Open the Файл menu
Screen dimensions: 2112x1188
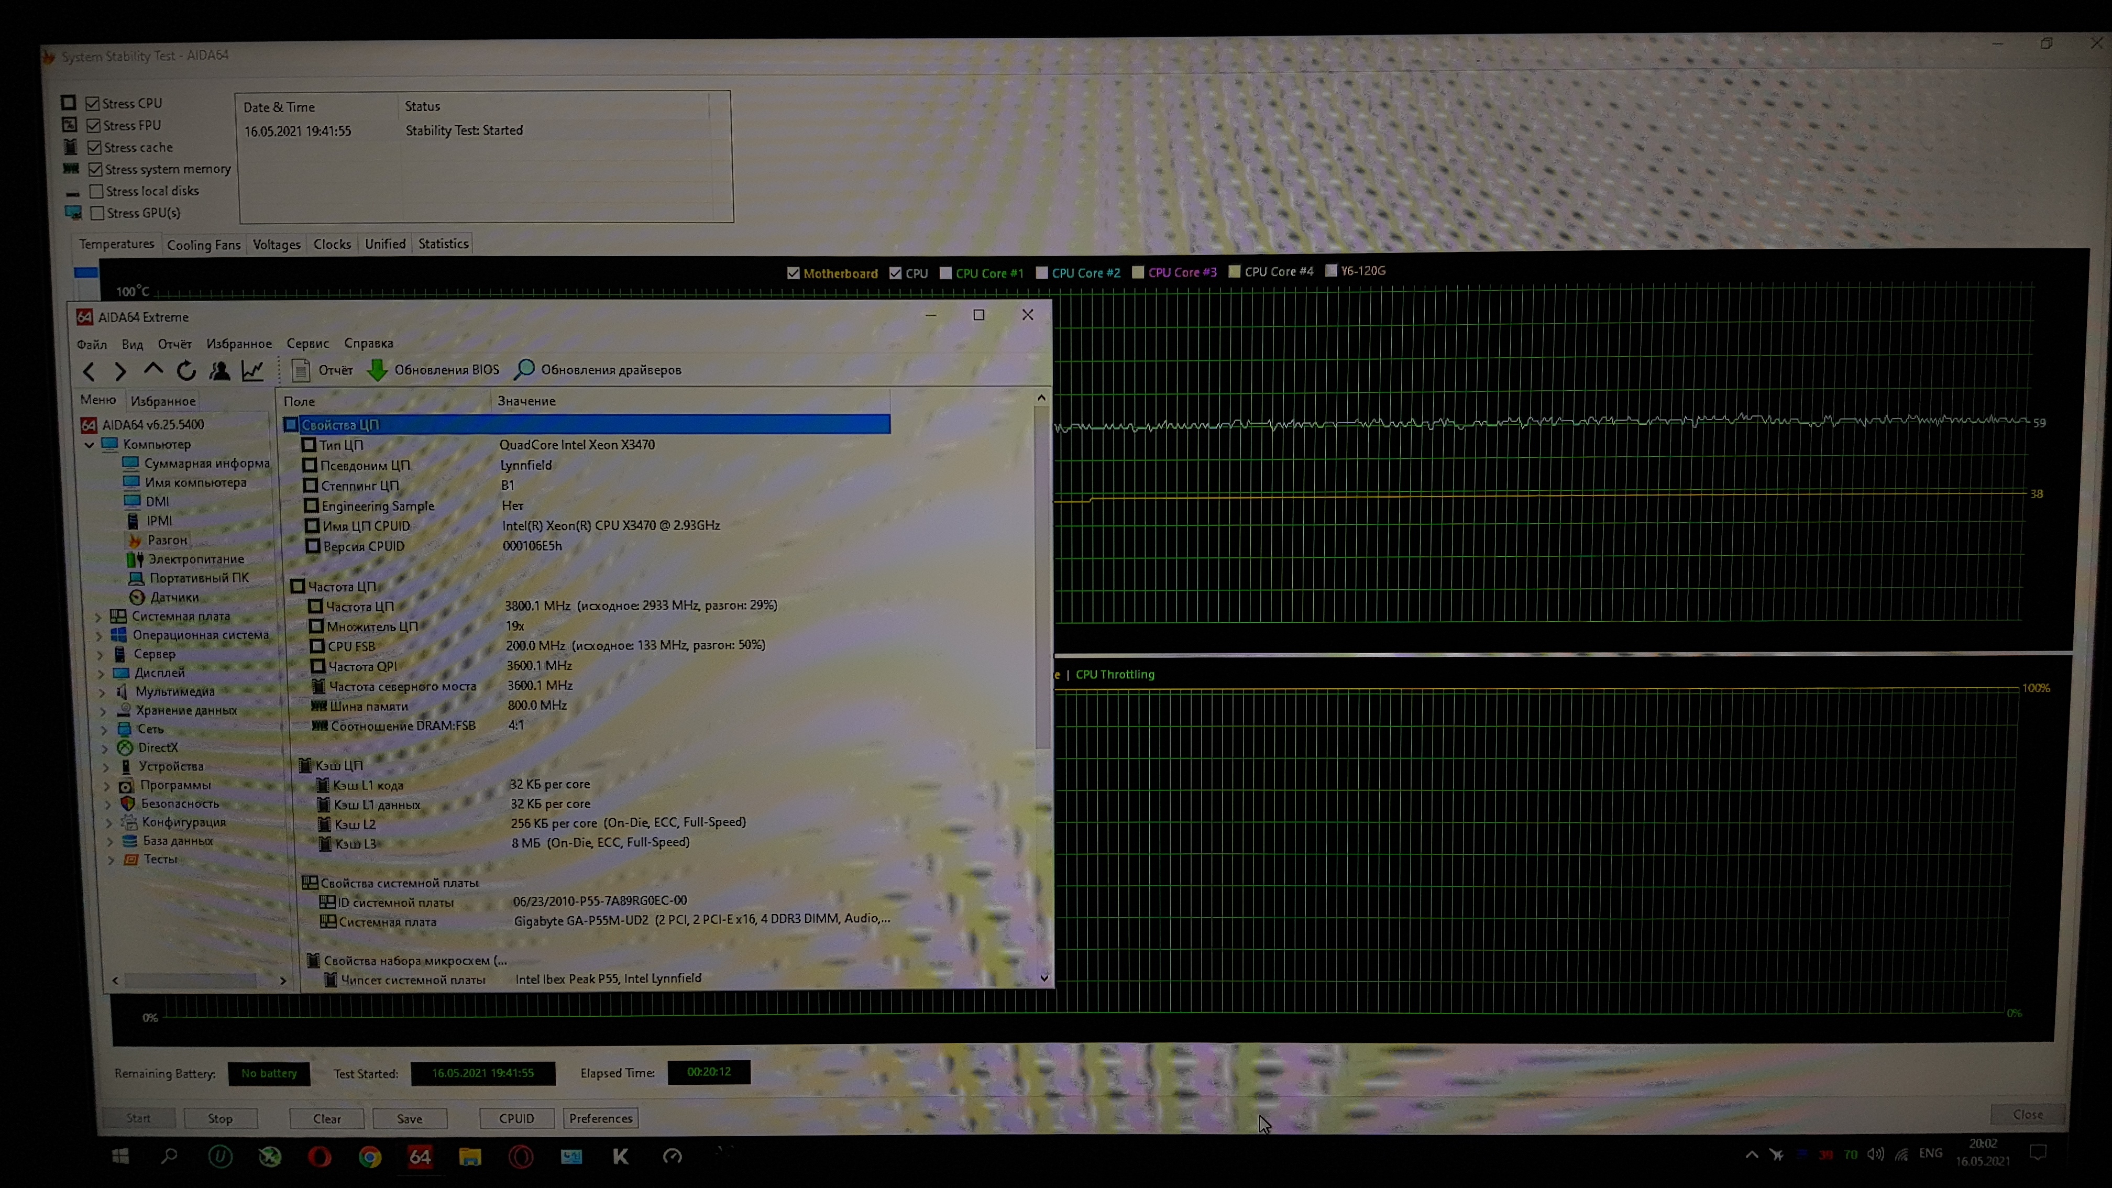(92, 344)
